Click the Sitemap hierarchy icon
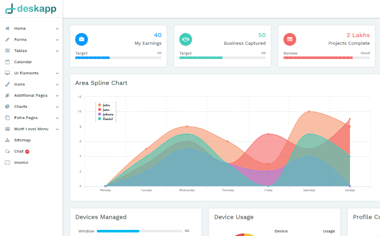 coord(8,140)
